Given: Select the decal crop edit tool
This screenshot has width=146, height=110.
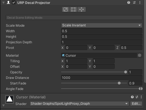Looking at the screenshot, I should 73,9.
